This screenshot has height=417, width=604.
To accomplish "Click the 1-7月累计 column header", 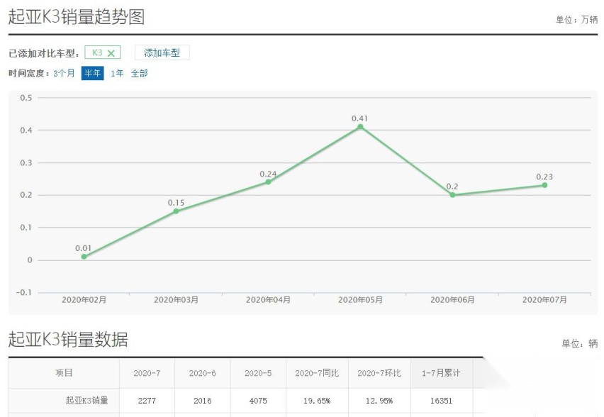I will 441,373.
